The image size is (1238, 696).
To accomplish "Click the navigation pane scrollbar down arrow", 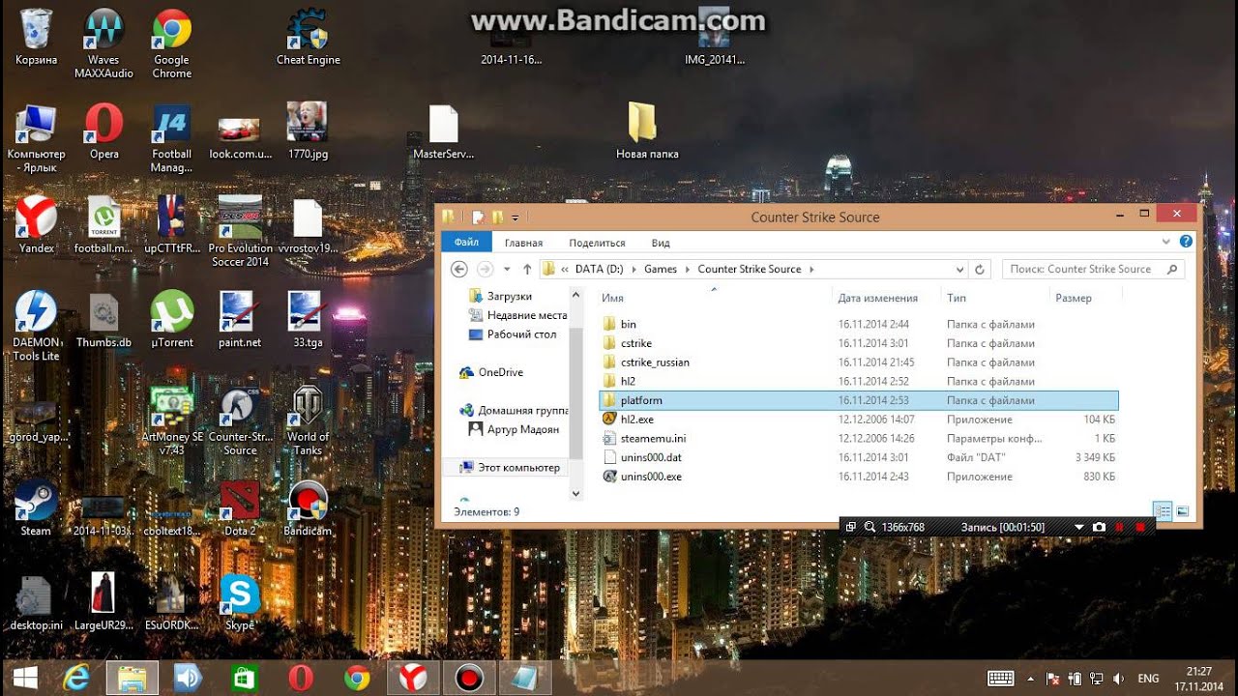I will click(576, 493).
